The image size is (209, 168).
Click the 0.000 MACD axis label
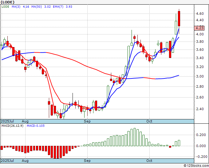(x=201, y=146)
